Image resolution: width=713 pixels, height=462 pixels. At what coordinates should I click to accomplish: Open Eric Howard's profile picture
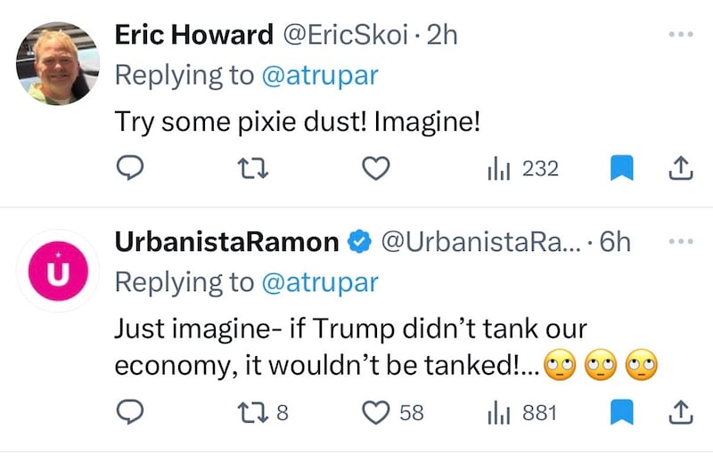tap(58, 65)
